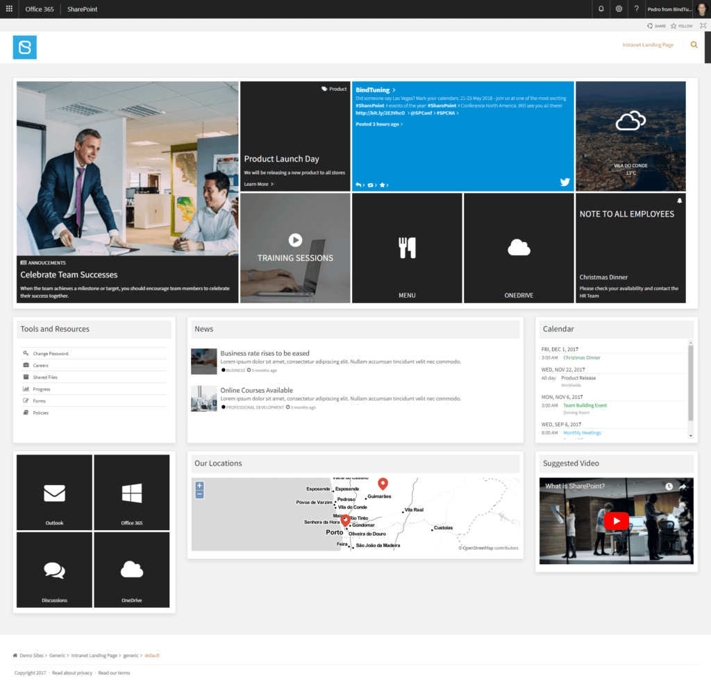Reply to the BindTuning tweet
The height and width of the screenshot is (689, 711).
(358, 185)
